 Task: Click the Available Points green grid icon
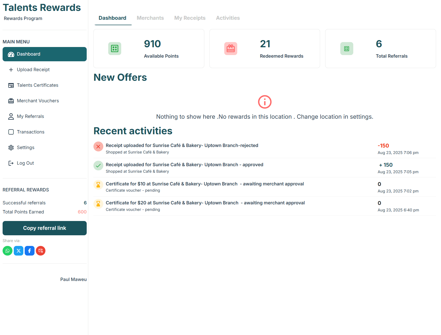click(x=115, y=49)
